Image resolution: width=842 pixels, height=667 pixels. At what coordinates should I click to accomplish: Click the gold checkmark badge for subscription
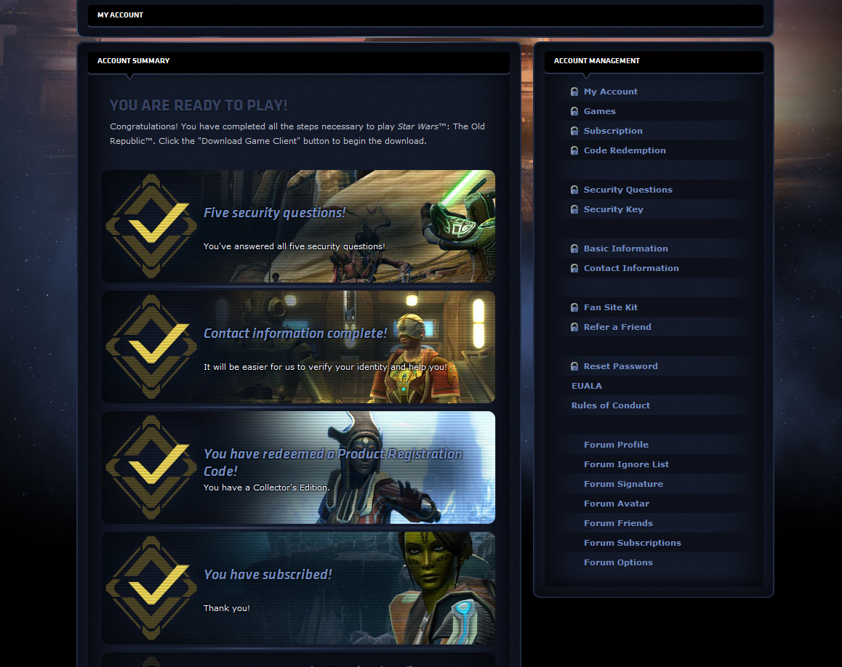coord(151,588)
